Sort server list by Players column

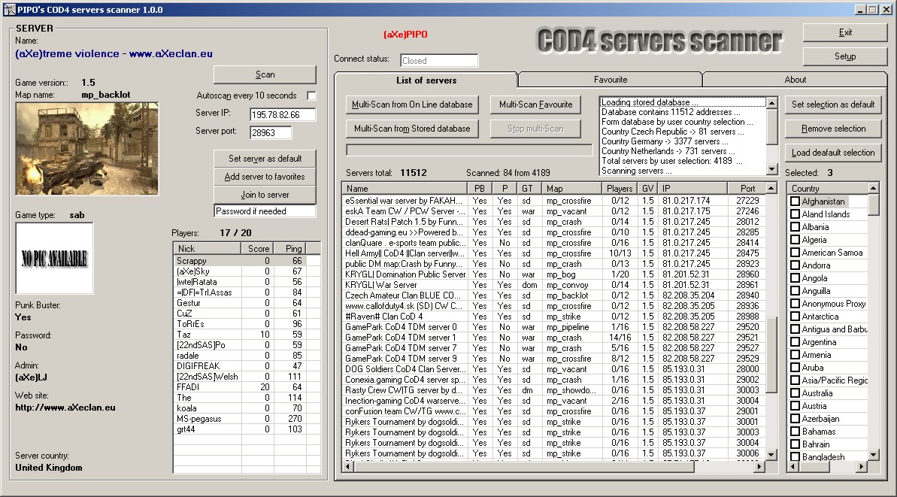(620, 188)
